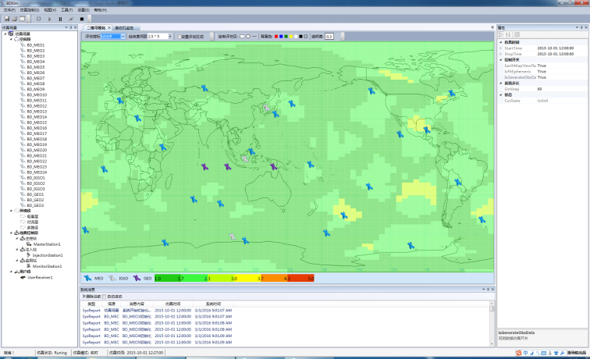Viewport: 590px width, 359px height.
Task: Click the SimStep value 60
Action: tap(539, 89)
